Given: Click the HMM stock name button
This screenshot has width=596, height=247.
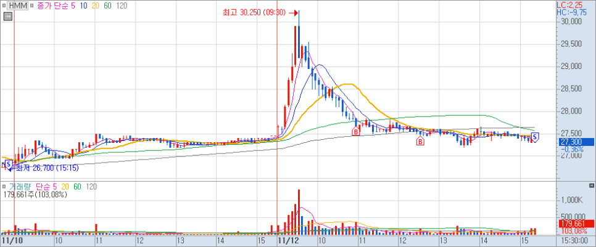Looking at the screenshot, I should click(17, 6).
